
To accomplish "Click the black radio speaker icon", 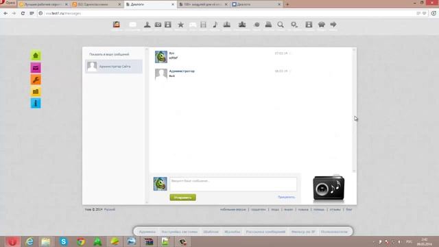I will click(329, 188).
